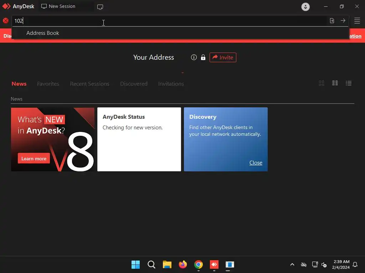Open the Invitations tab

[x=171, y=84]
